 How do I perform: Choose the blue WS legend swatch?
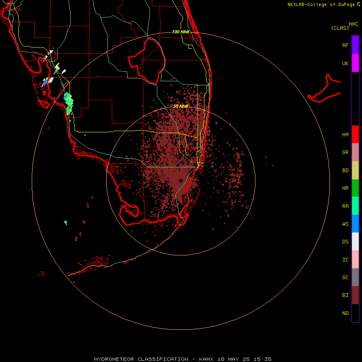pyautogui.click(x=355, y=224)
